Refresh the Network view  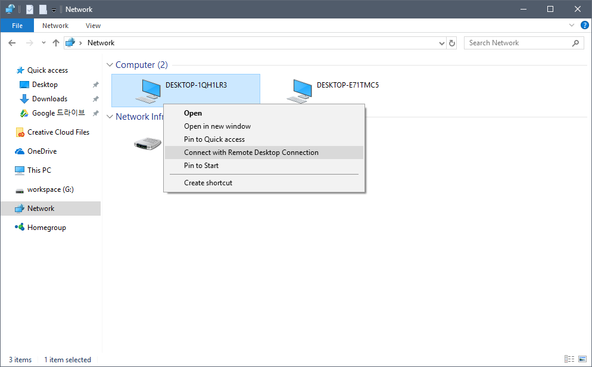pos(452,43)
